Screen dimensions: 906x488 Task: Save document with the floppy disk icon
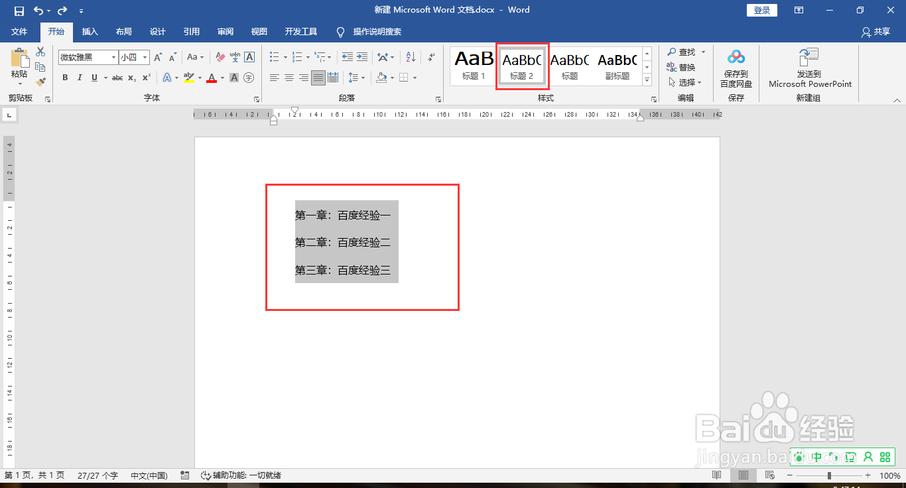(x=19, y=11)
